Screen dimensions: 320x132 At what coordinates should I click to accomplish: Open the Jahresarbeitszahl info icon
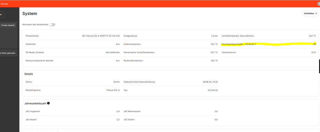48,103
